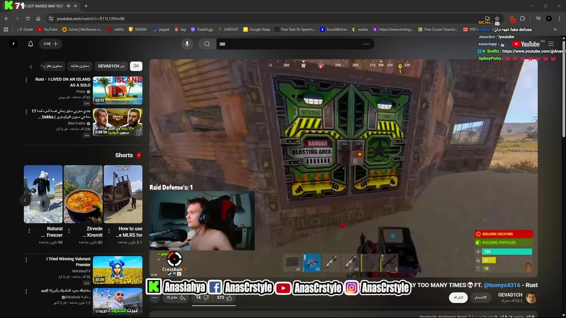Reload the current YouTube page
This screenshot has height=318, width=566.
27,19
